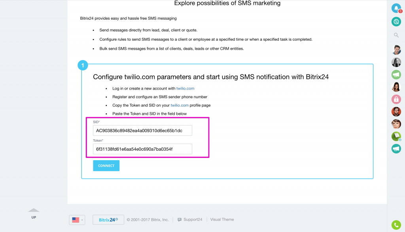Open the green megaphone announcement chat

[396, 75]
